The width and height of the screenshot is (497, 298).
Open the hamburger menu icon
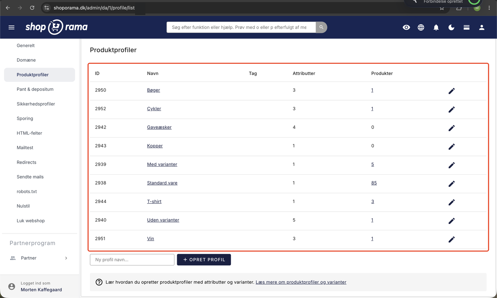tap(11, 27)
